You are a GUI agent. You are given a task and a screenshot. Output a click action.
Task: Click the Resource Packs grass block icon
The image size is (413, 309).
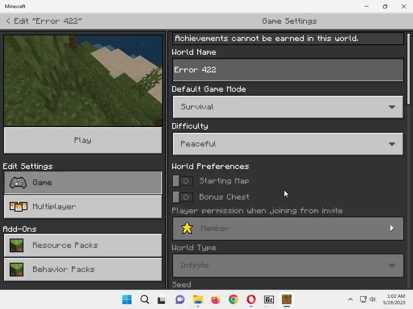[x=16, y=245]
